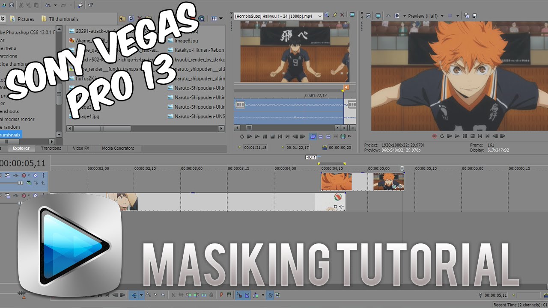Click the Cut icon in top toolbar
Image resolution: width=548 pixels, height=308 pixels.
pyautogui.click(x=21, y=5)
